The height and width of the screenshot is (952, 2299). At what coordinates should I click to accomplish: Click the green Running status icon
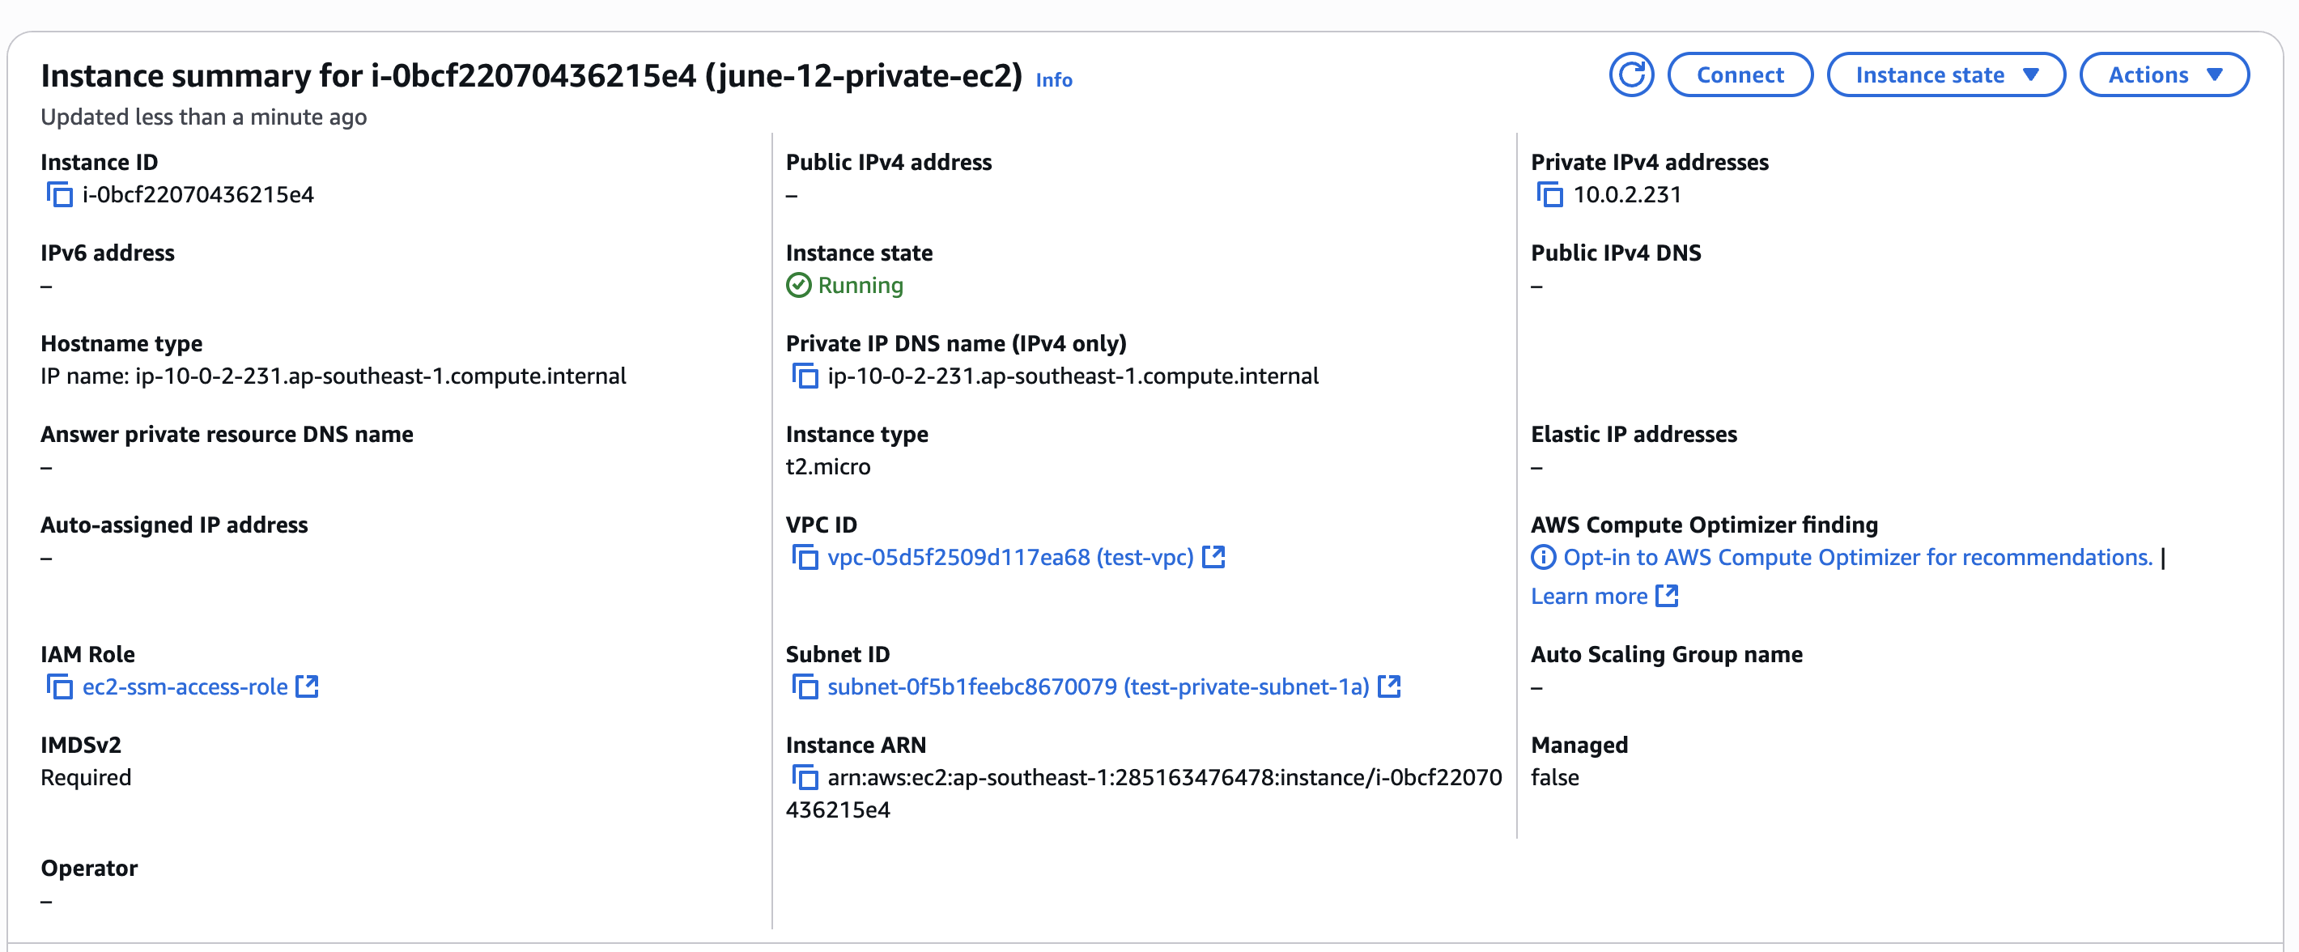tap(799, 286)
